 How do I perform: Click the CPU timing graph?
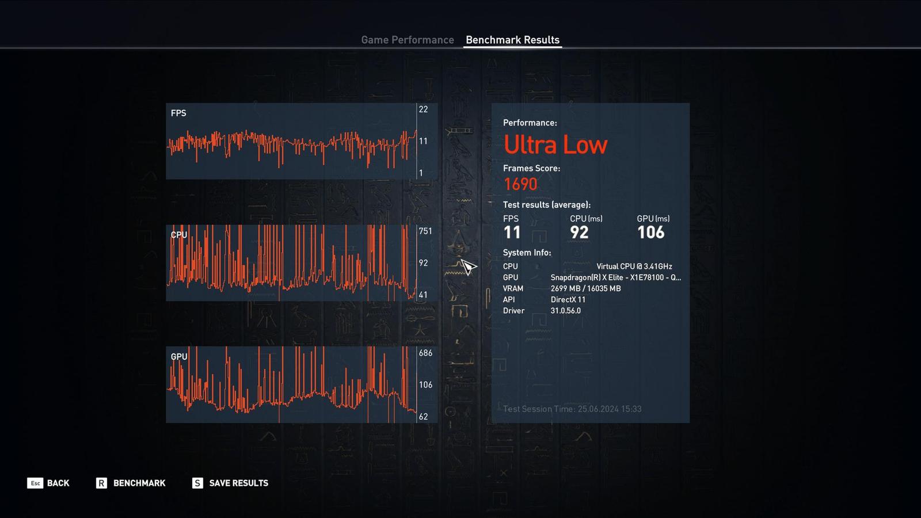coord(302,263)
